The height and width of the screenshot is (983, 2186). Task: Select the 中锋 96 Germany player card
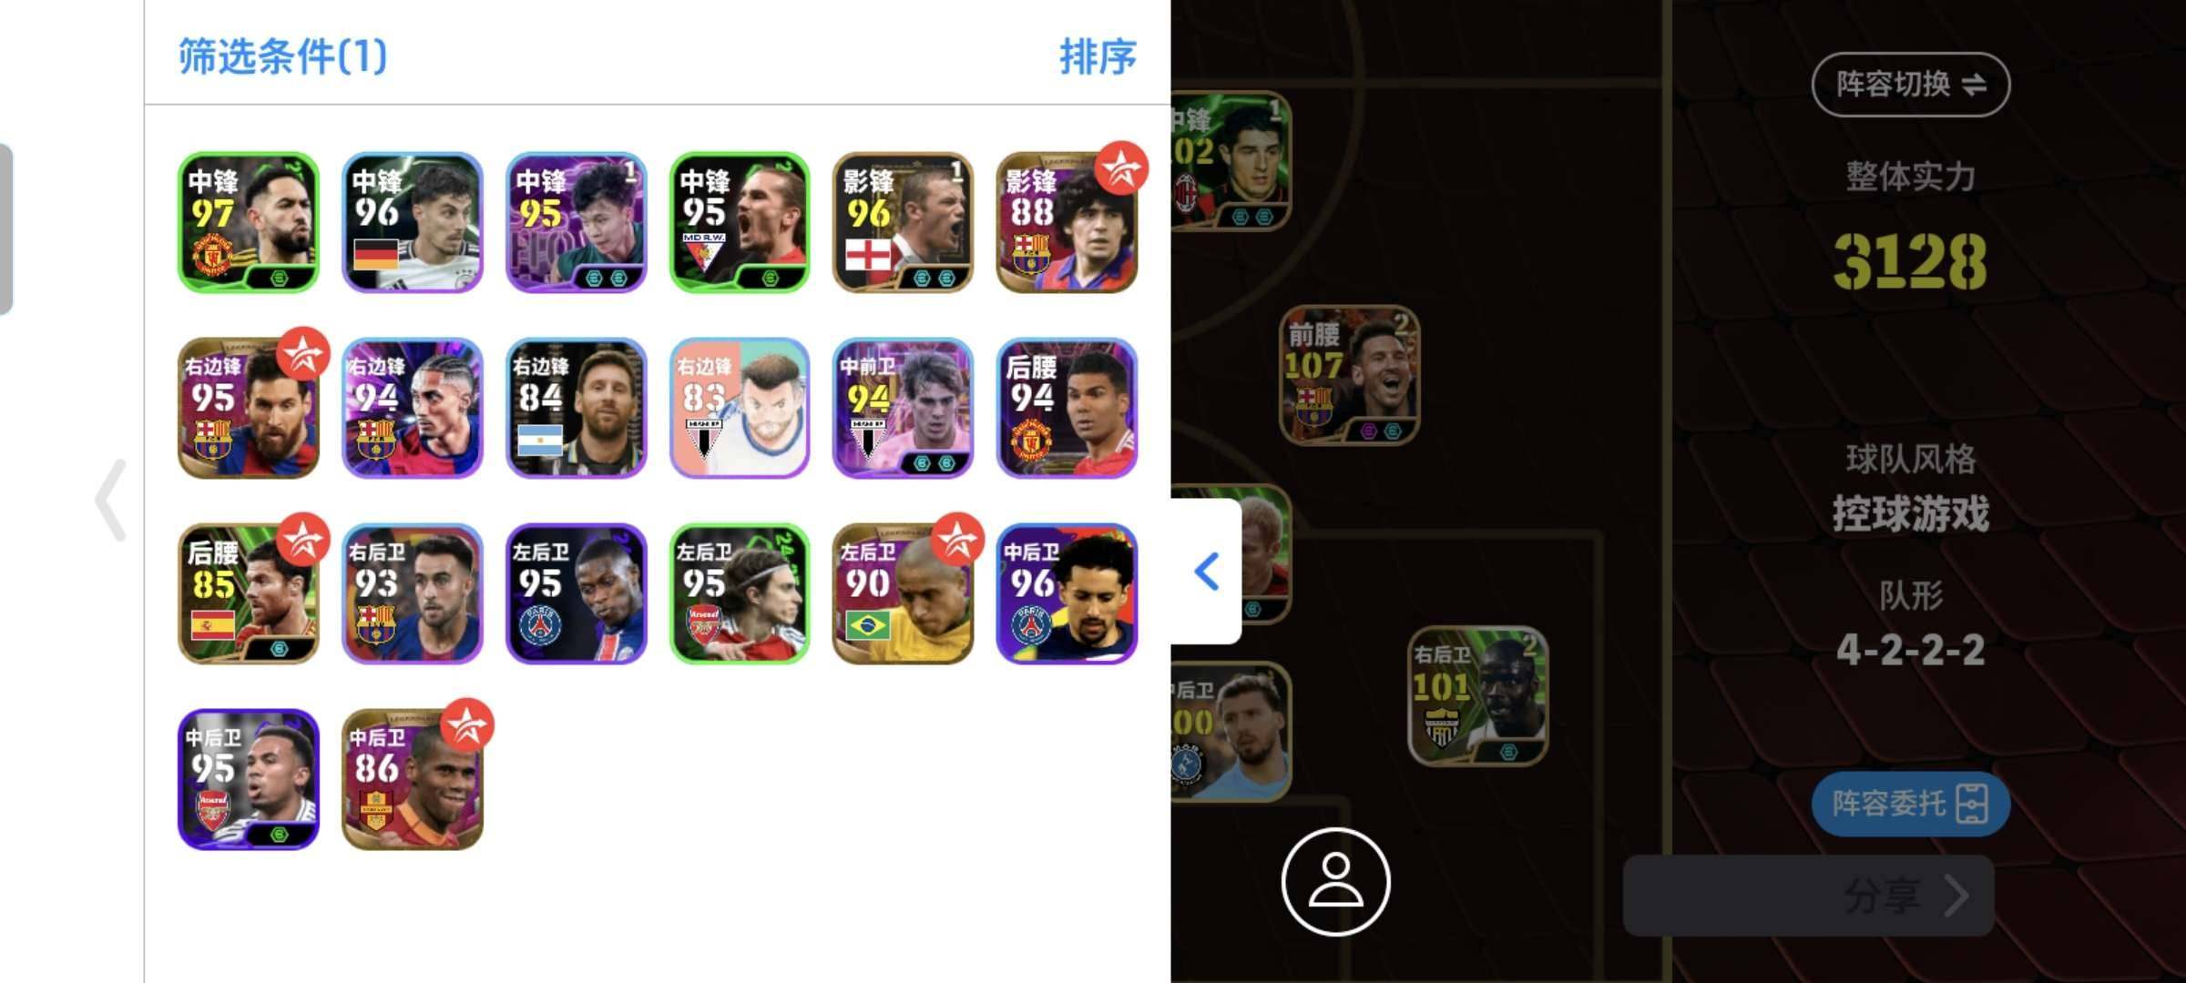point(413,222)
